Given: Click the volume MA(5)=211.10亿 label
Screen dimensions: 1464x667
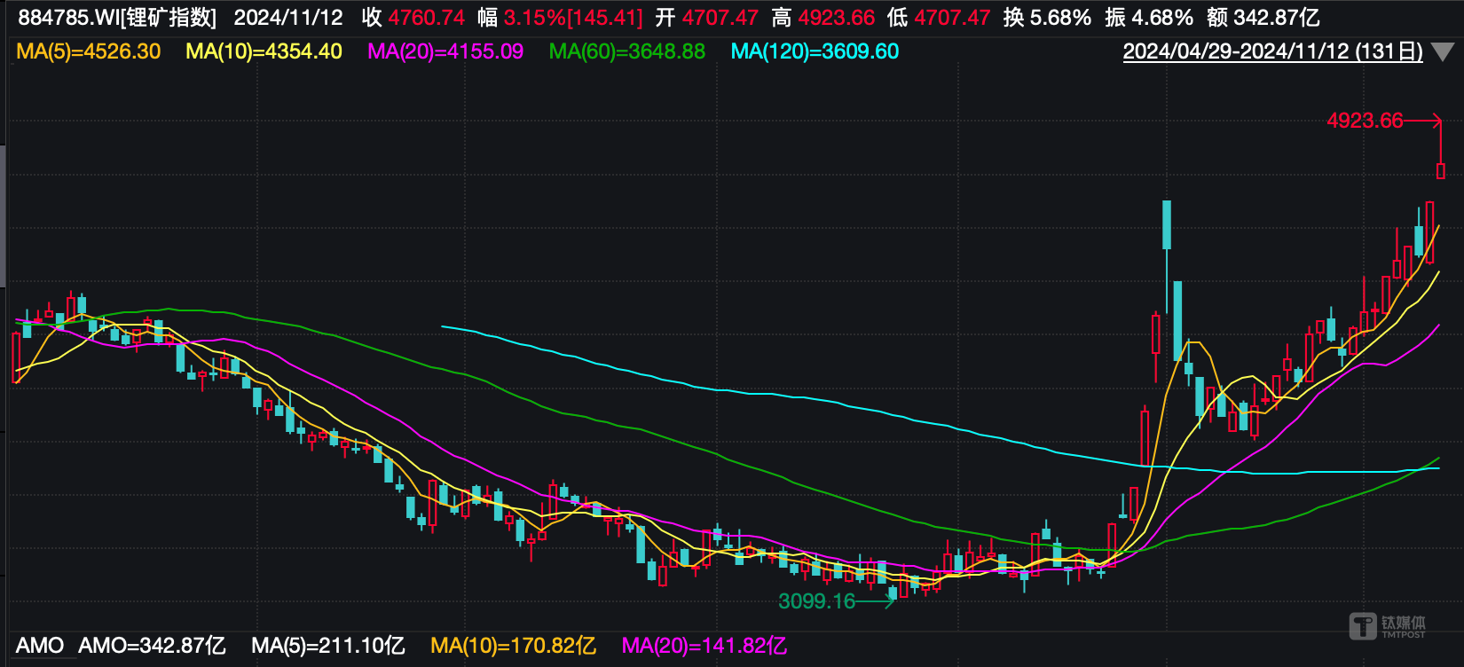Looking at the screenshot, I should coord(328,646).
